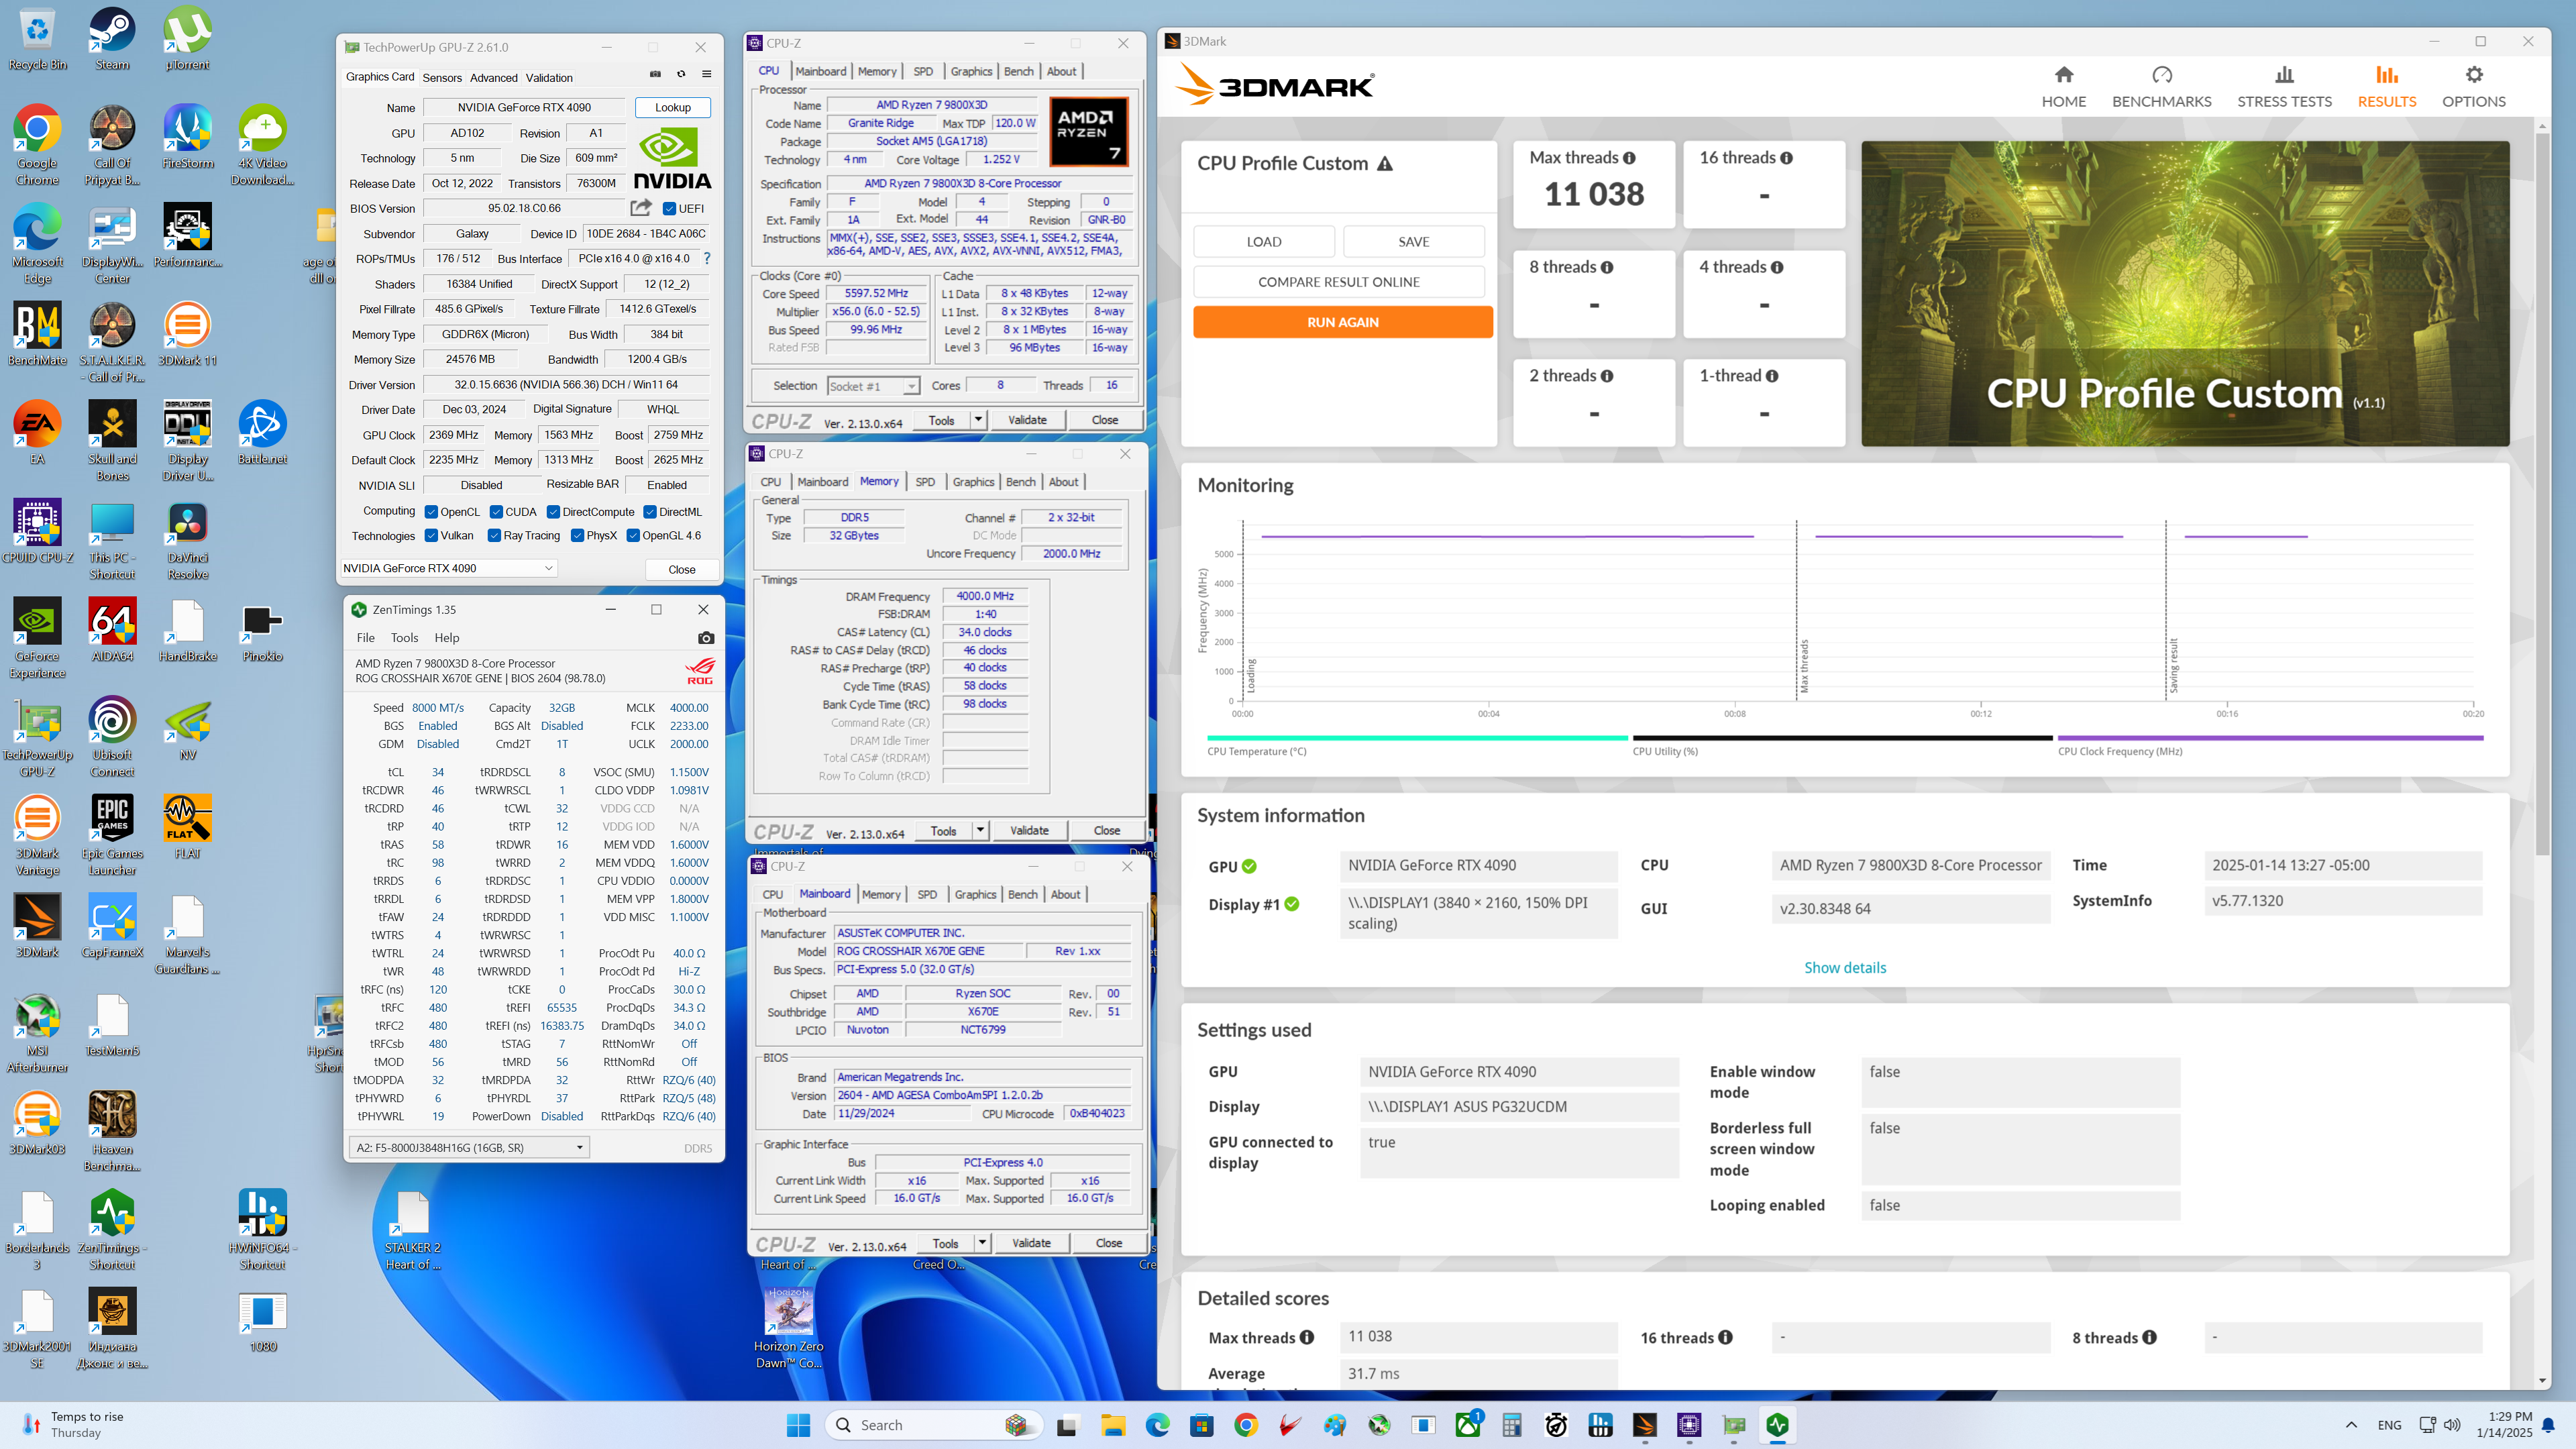Click the CPU Temperature legend bar in Monitoring
Screen dimensions: 2576x1449
pyautogui.click(x=1417, y=738)
